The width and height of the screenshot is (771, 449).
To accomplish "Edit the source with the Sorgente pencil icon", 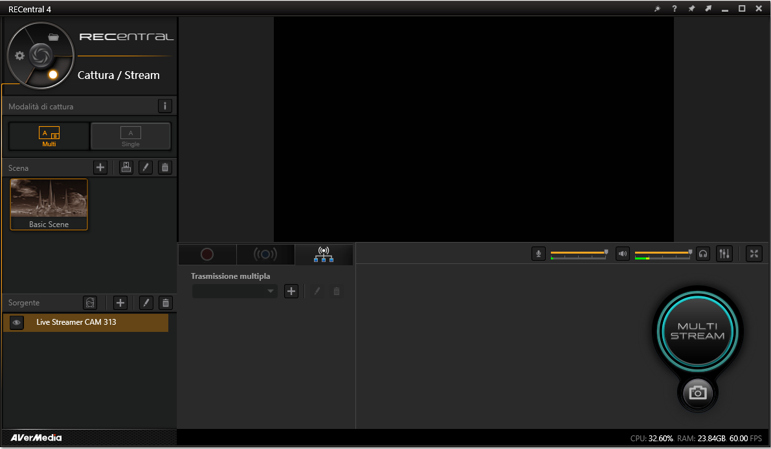I will [146, 303].
